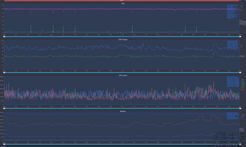Screen dimensions: 246x147
Task: Toggle the TotalCPU series in CPU Usage legend
Action: [242, 57]
